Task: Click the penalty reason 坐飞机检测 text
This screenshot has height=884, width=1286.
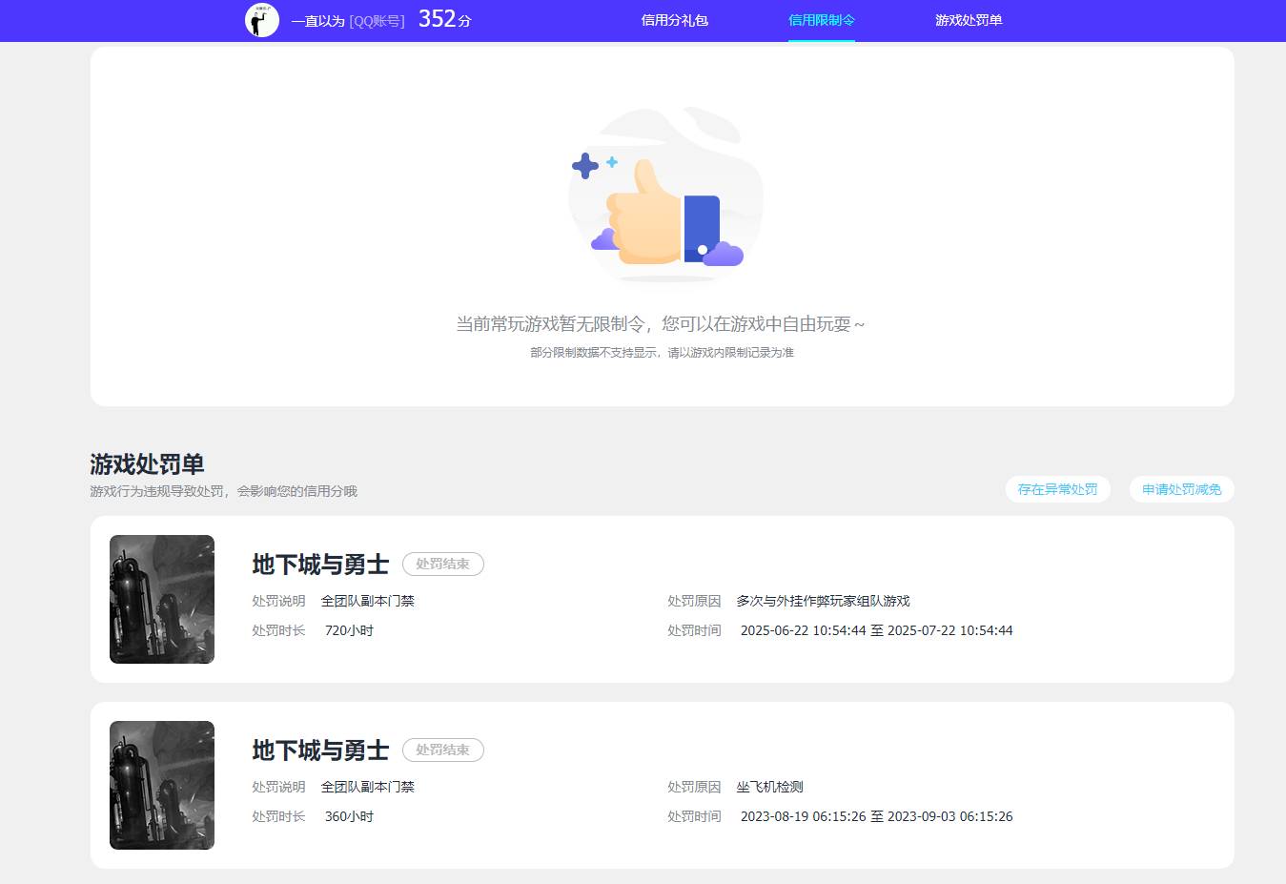Action: [x=768, y=787]
